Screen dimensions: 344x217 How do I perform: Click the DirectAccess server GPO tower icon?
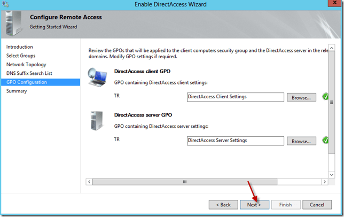(97, 121)
